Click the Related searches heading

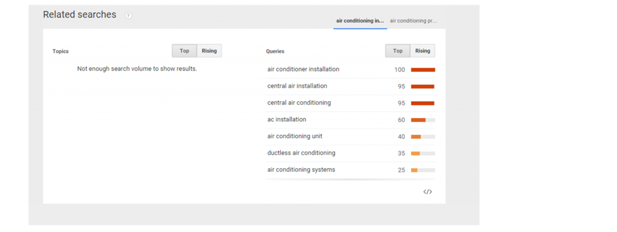[80, 14]
